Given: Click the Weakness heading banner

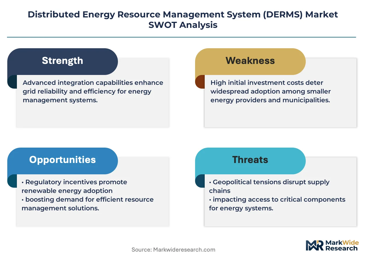Looking at the screenshot, I should [x=250, y=61].
